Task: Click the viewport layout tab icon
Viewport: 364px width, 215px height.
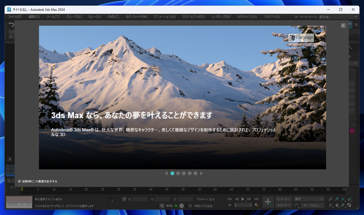Action: 10,170
